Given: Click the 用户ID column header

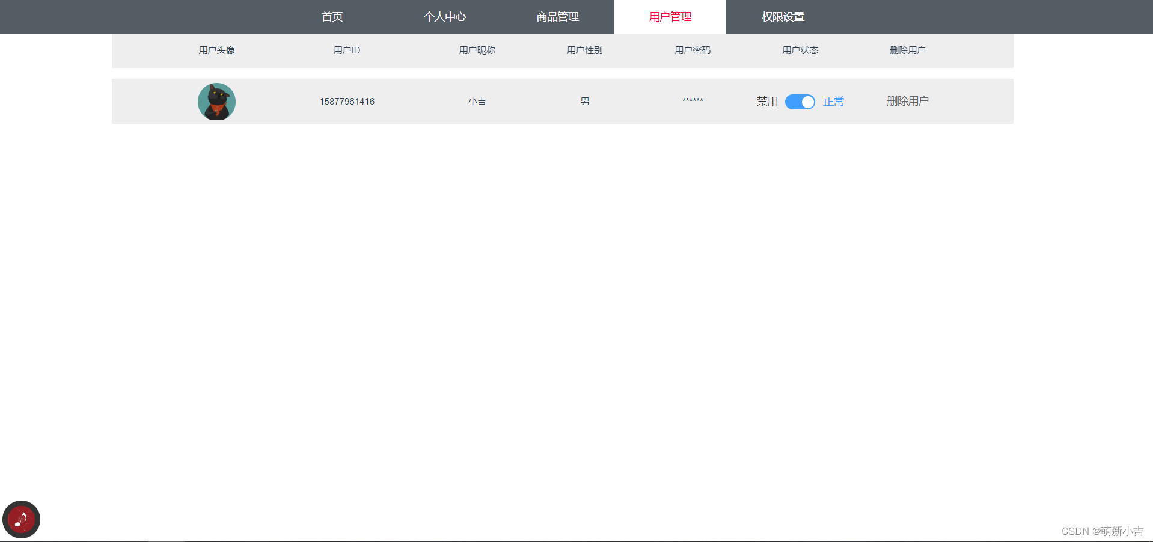Looking at the screenshot, I should [347, 50].
